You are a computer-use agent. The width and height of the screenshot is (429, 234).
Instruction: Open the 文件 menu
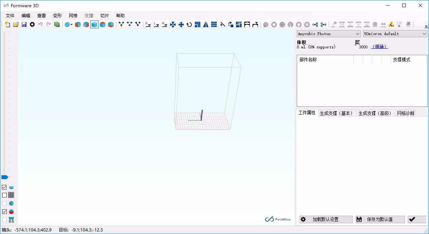(10, 16)
